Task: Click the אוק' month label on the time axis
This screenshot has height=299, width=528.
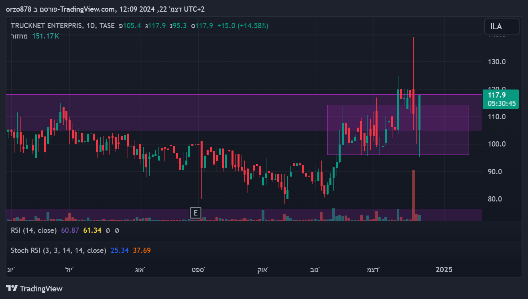Action: 263,269
